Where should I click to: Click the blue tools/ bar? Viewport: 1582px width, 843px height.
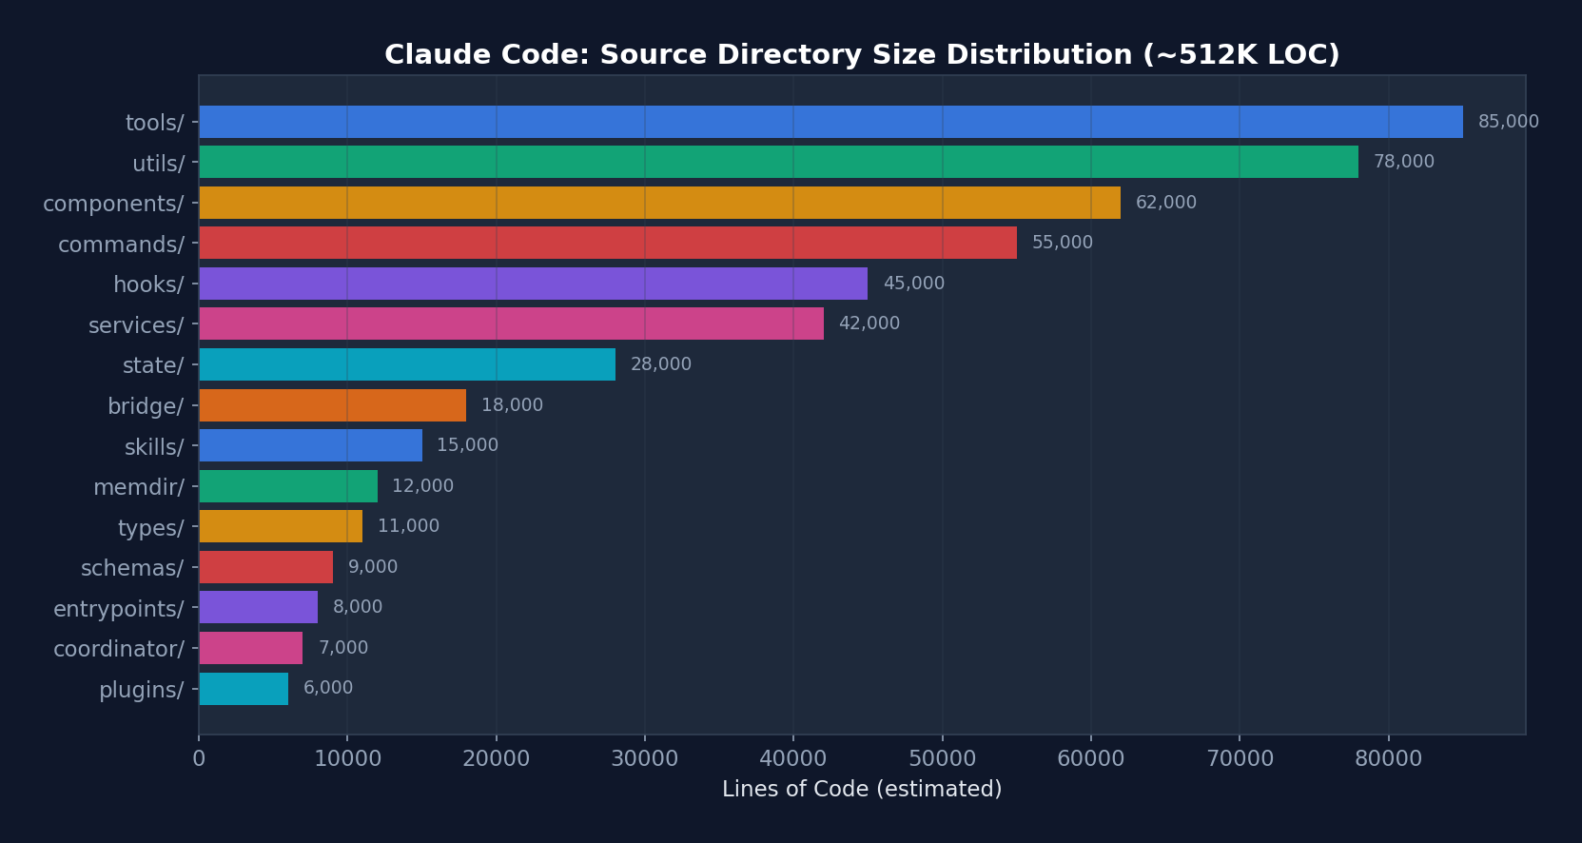(830, 122)
